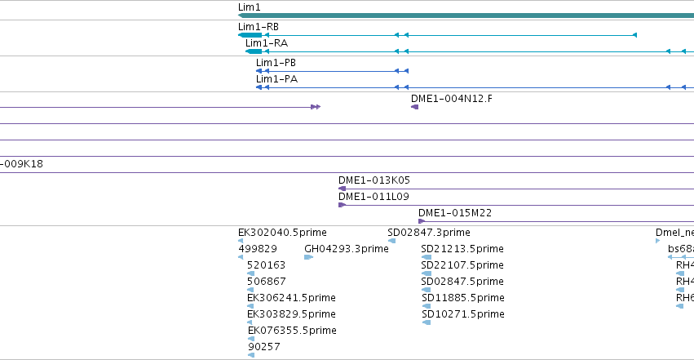Image resolution: width=694 pixels, height=360 pixels.
Task: Click the GH04293.3prime EST label
Action: point(347,248)
